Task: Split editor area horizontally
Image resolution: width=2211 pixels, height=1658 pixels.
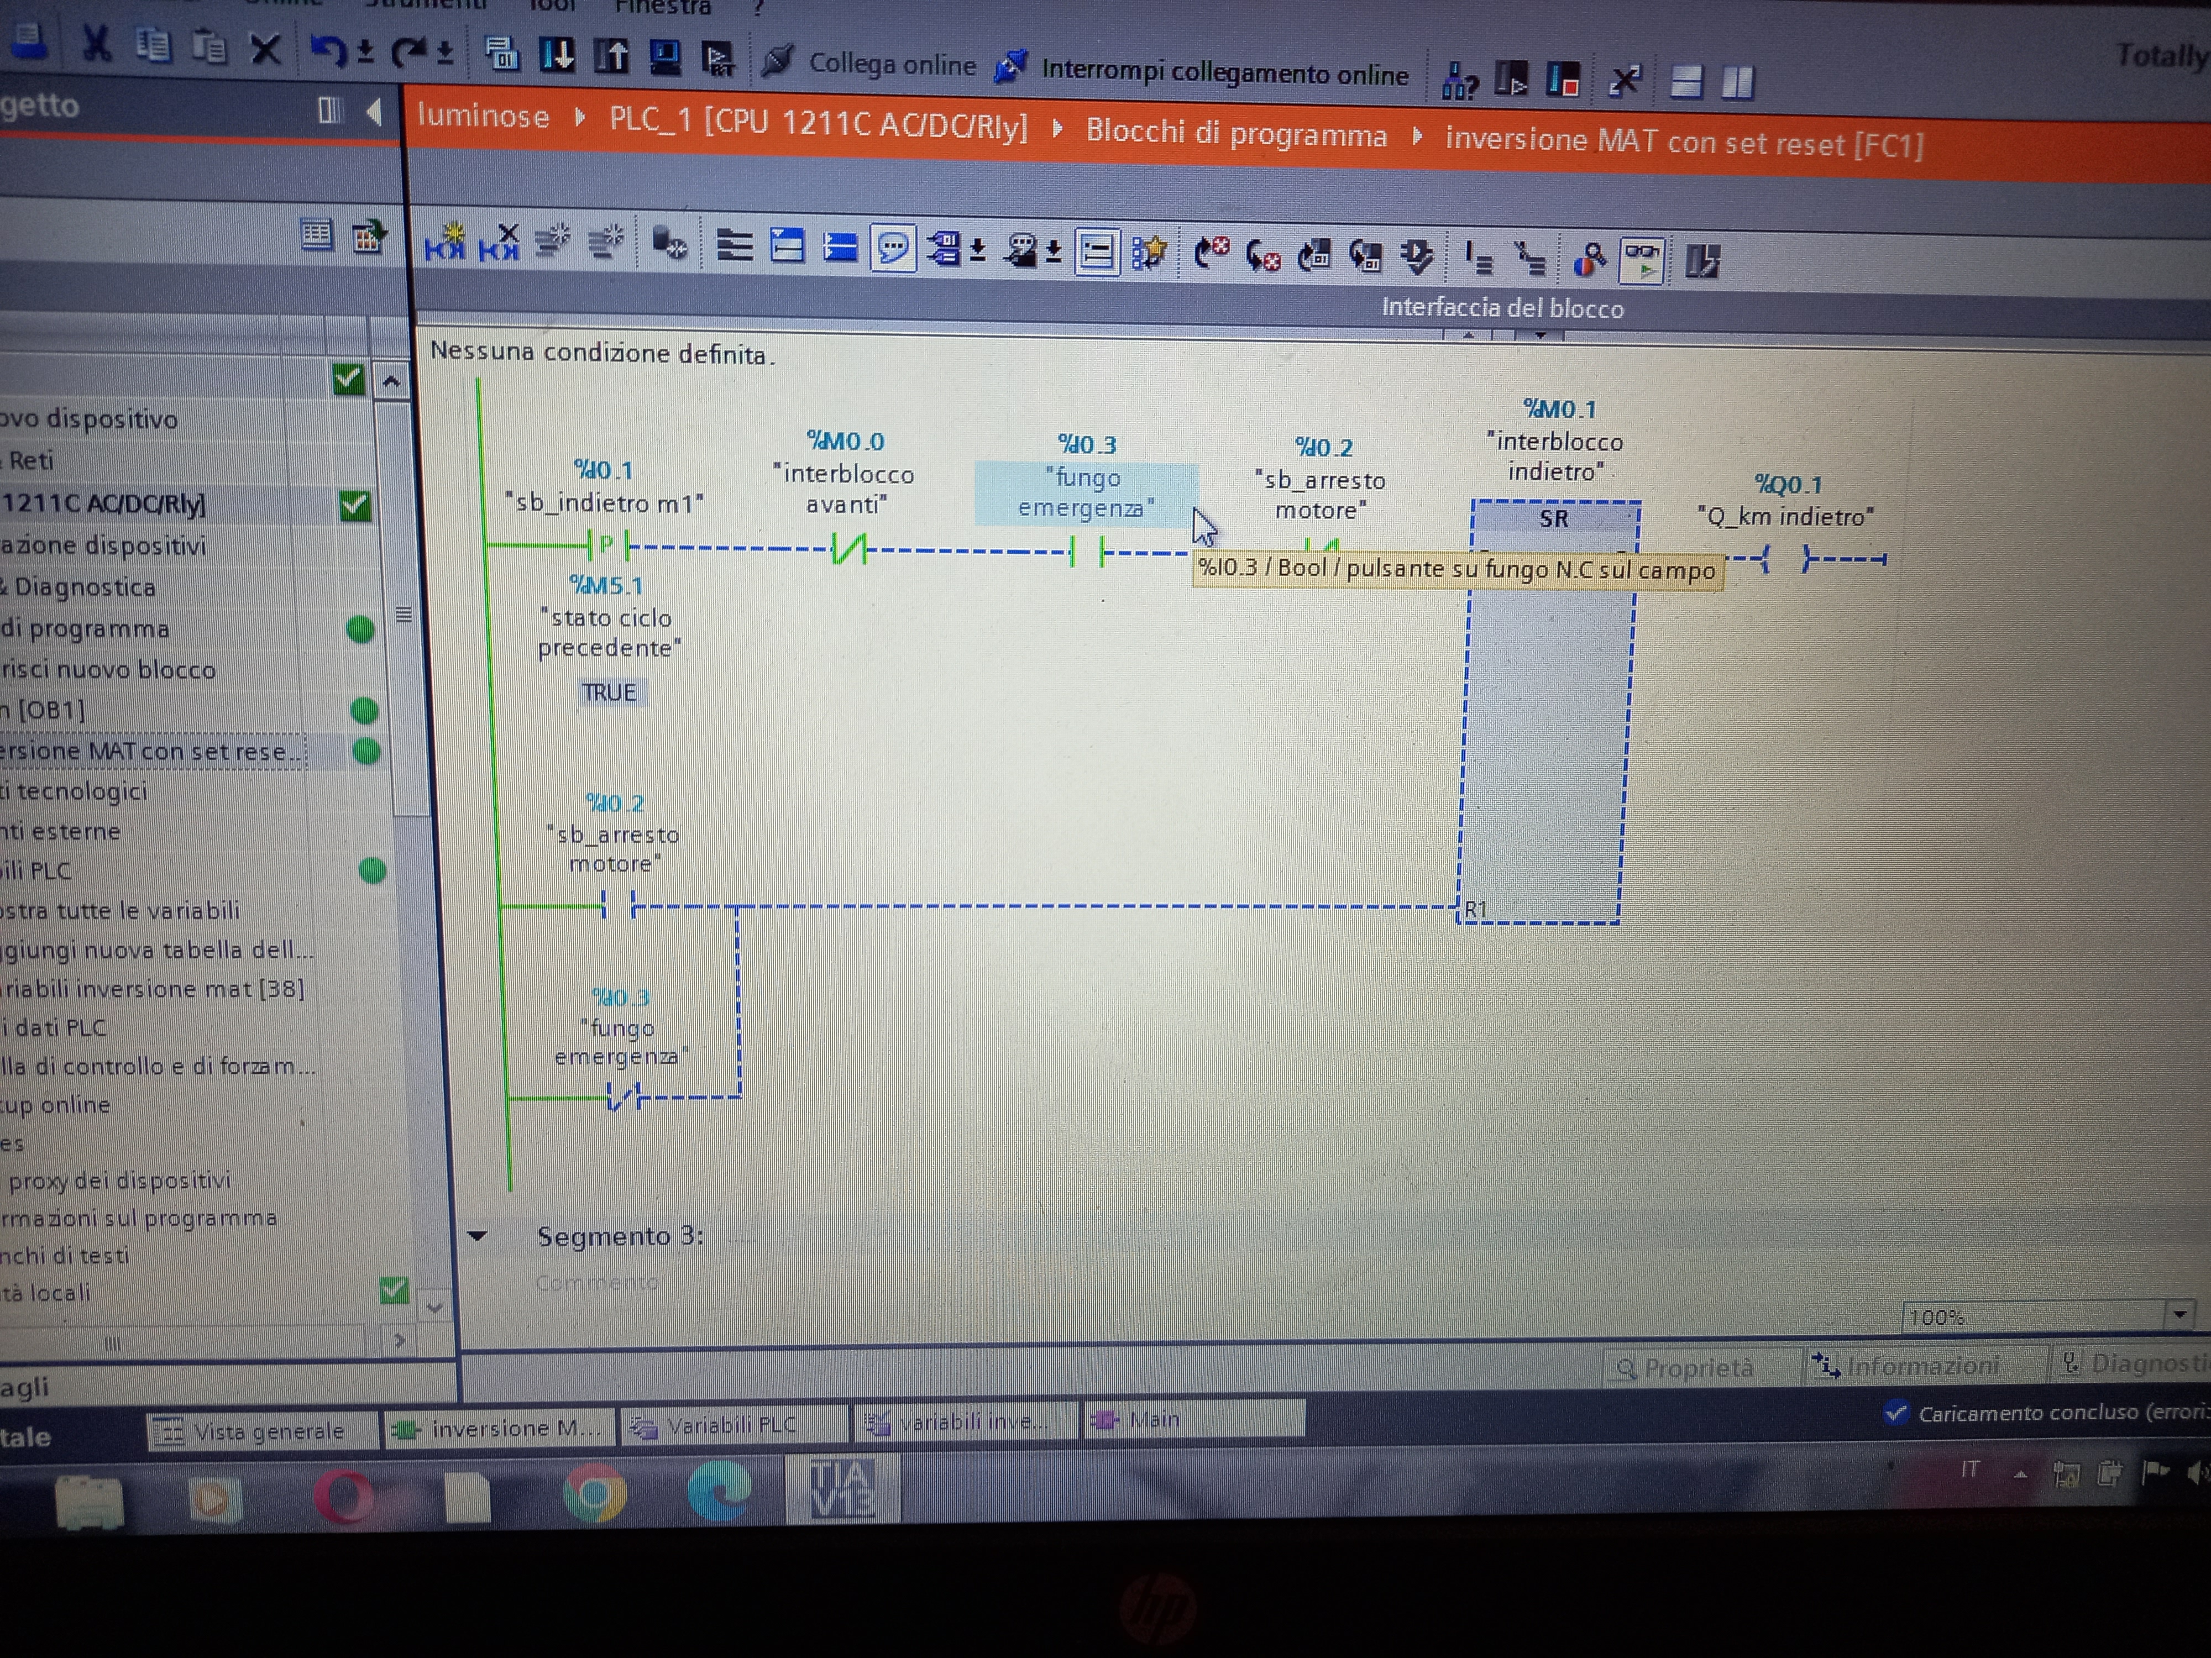Action: click(1686, 82)
